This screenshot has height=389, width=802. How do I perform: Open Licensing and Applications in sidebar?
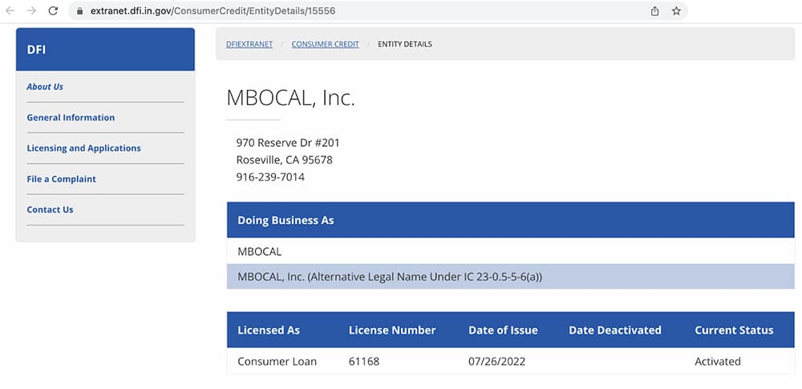click(x=84, y=148)
